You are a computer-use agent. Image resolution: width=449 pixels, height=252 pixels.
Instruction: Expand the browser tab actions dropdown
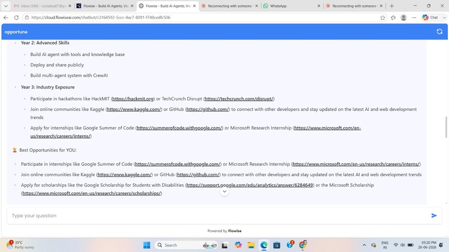(x=6, y=6)
